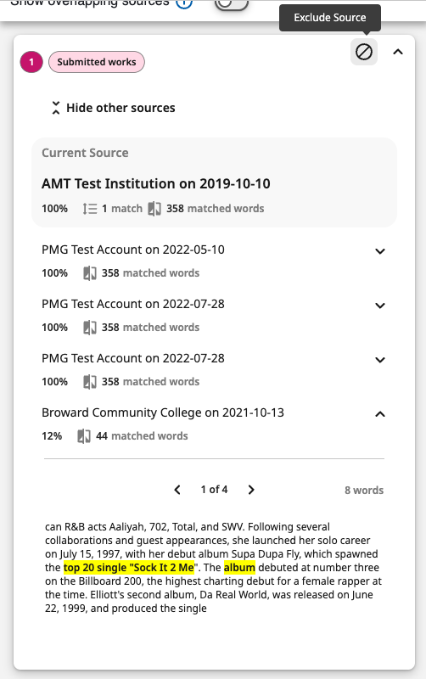Click the Submitted works tag

point(97,62)
